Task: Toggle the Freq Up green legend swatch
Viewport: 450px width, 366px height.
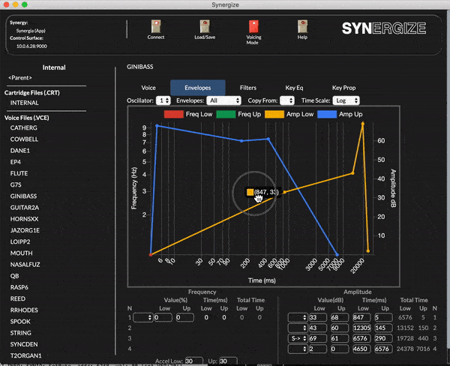Action: click(x=226, y=114)
